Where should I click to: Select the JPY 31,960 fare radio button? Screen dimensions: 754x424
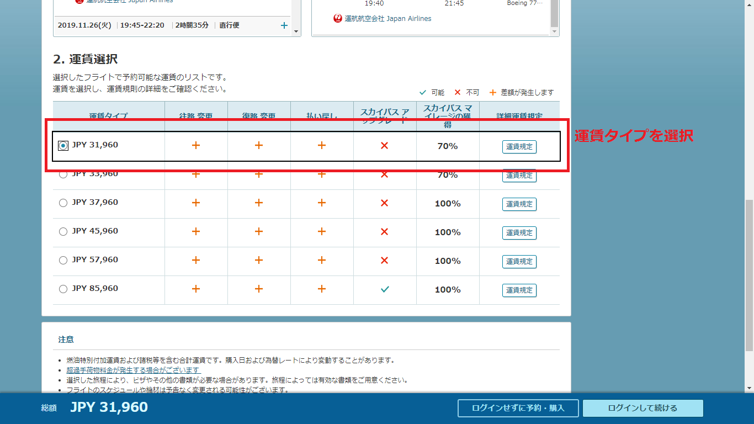[63, 146]
